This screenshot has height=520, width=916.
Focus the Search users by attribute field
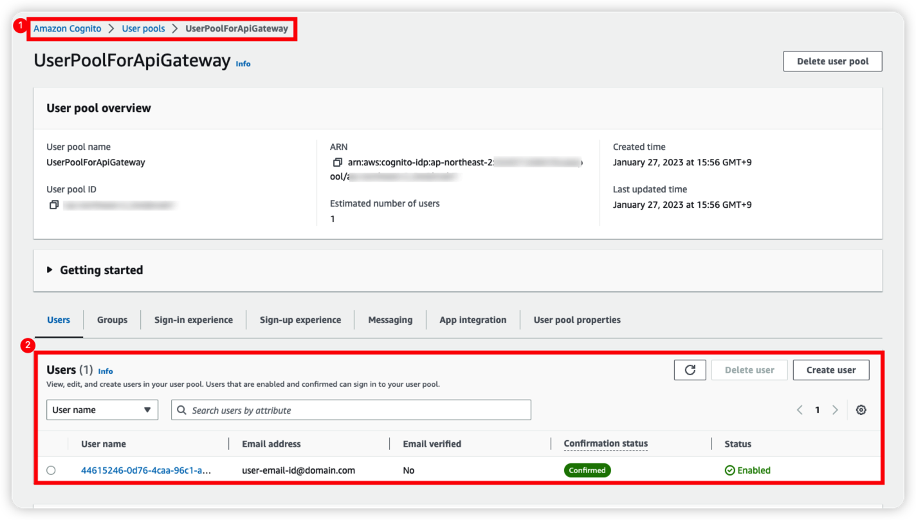[x=351, y=410]
